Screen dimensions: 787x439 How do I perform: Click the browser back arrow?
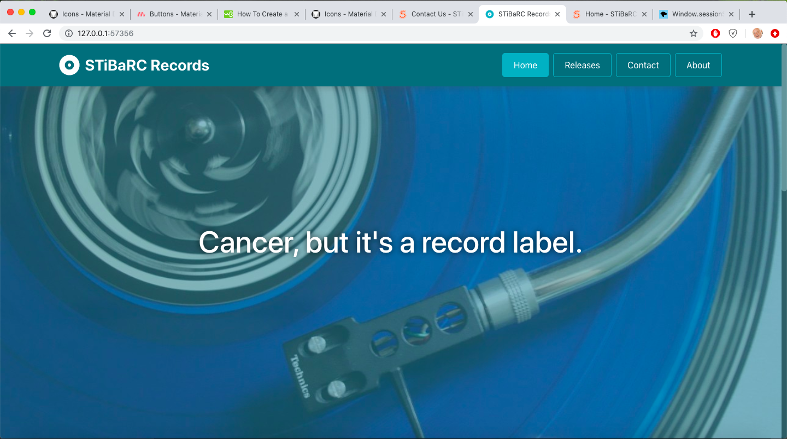12,33
